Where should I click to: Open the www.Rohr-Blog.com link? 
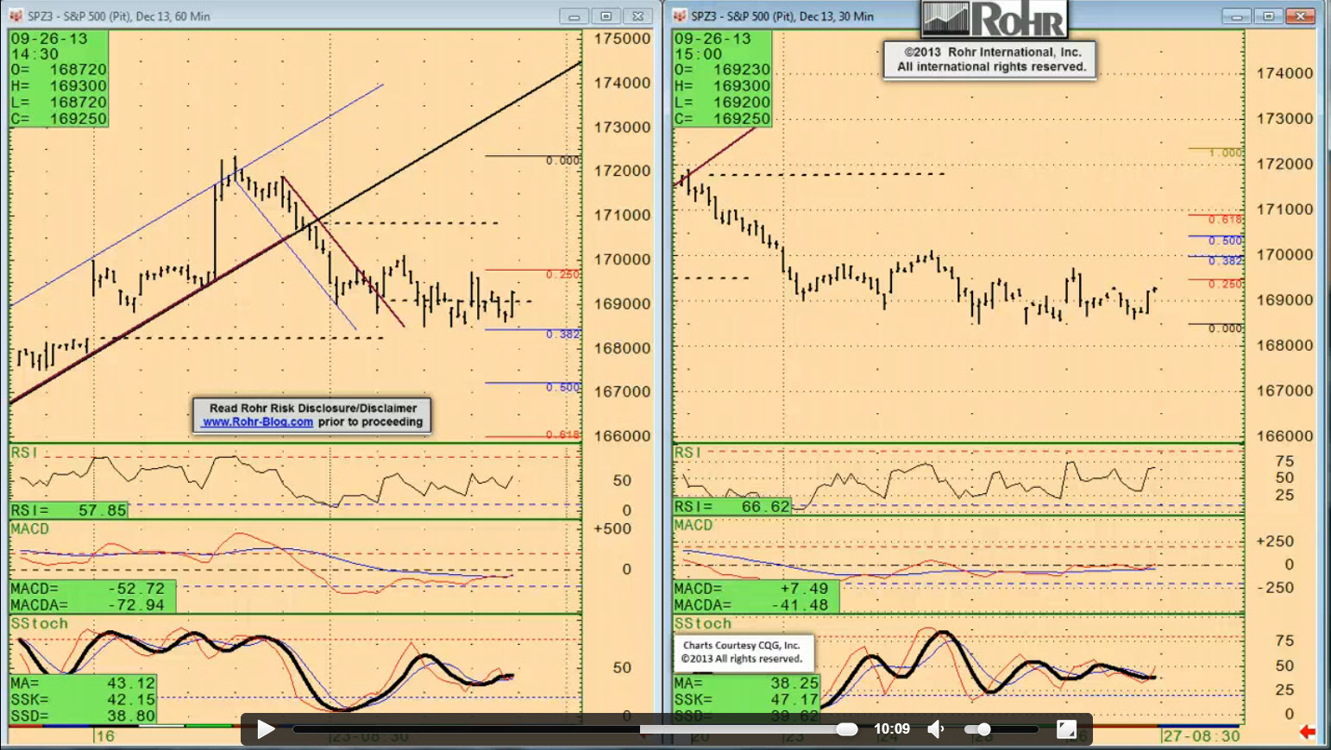click(x=258, y=422)
